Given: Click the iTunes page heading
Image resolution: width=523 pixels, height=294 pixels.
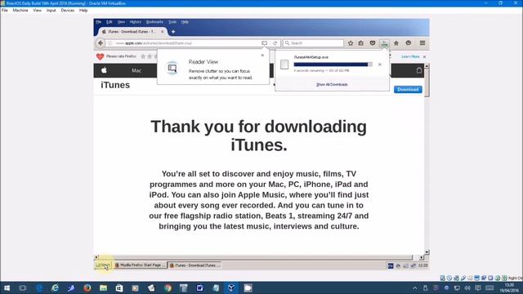Looking at the screenshot, I should pyautogui.click(x=115, y=85).
